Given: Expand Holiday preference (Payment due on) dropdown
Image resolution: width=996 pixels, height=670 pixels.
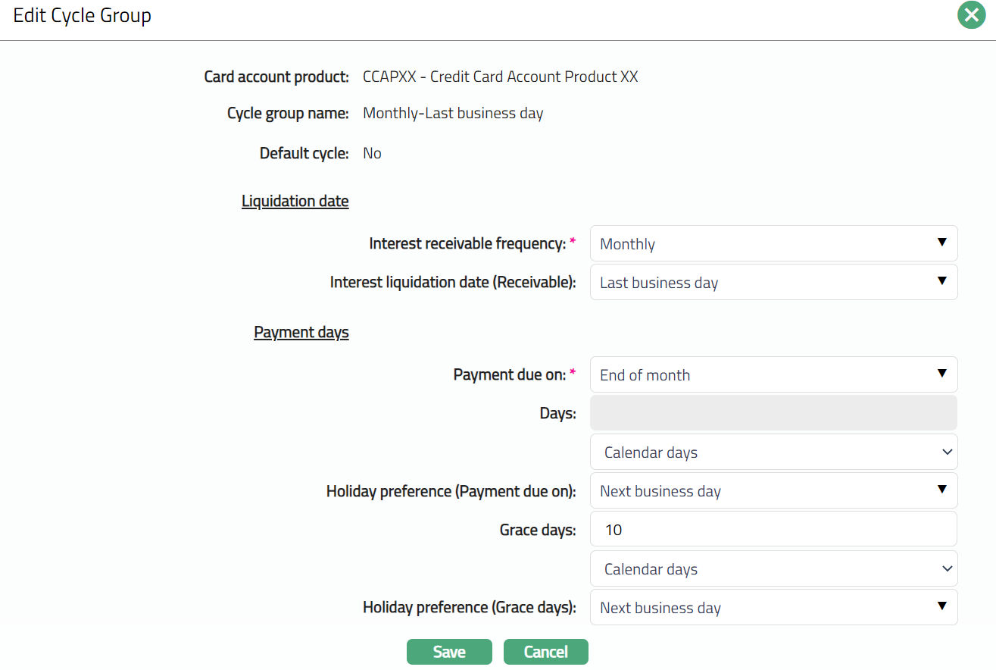Looking at the screenshot, I should coord(773,491).
